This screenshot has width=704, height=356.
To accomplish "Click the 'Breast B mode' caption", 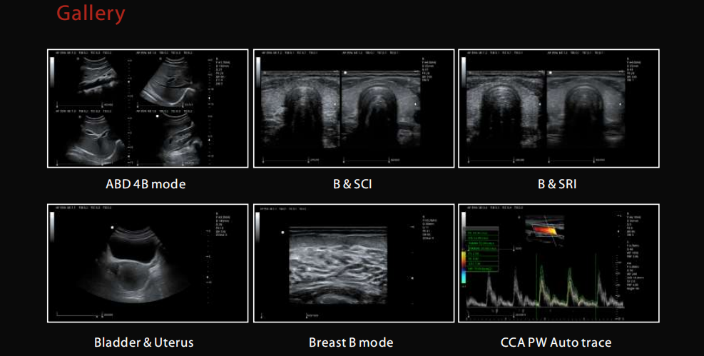I will (x=351, y=342).
